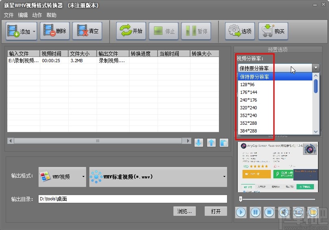Expand the WMV视频 output format dropdown

[x=62, y=177]
